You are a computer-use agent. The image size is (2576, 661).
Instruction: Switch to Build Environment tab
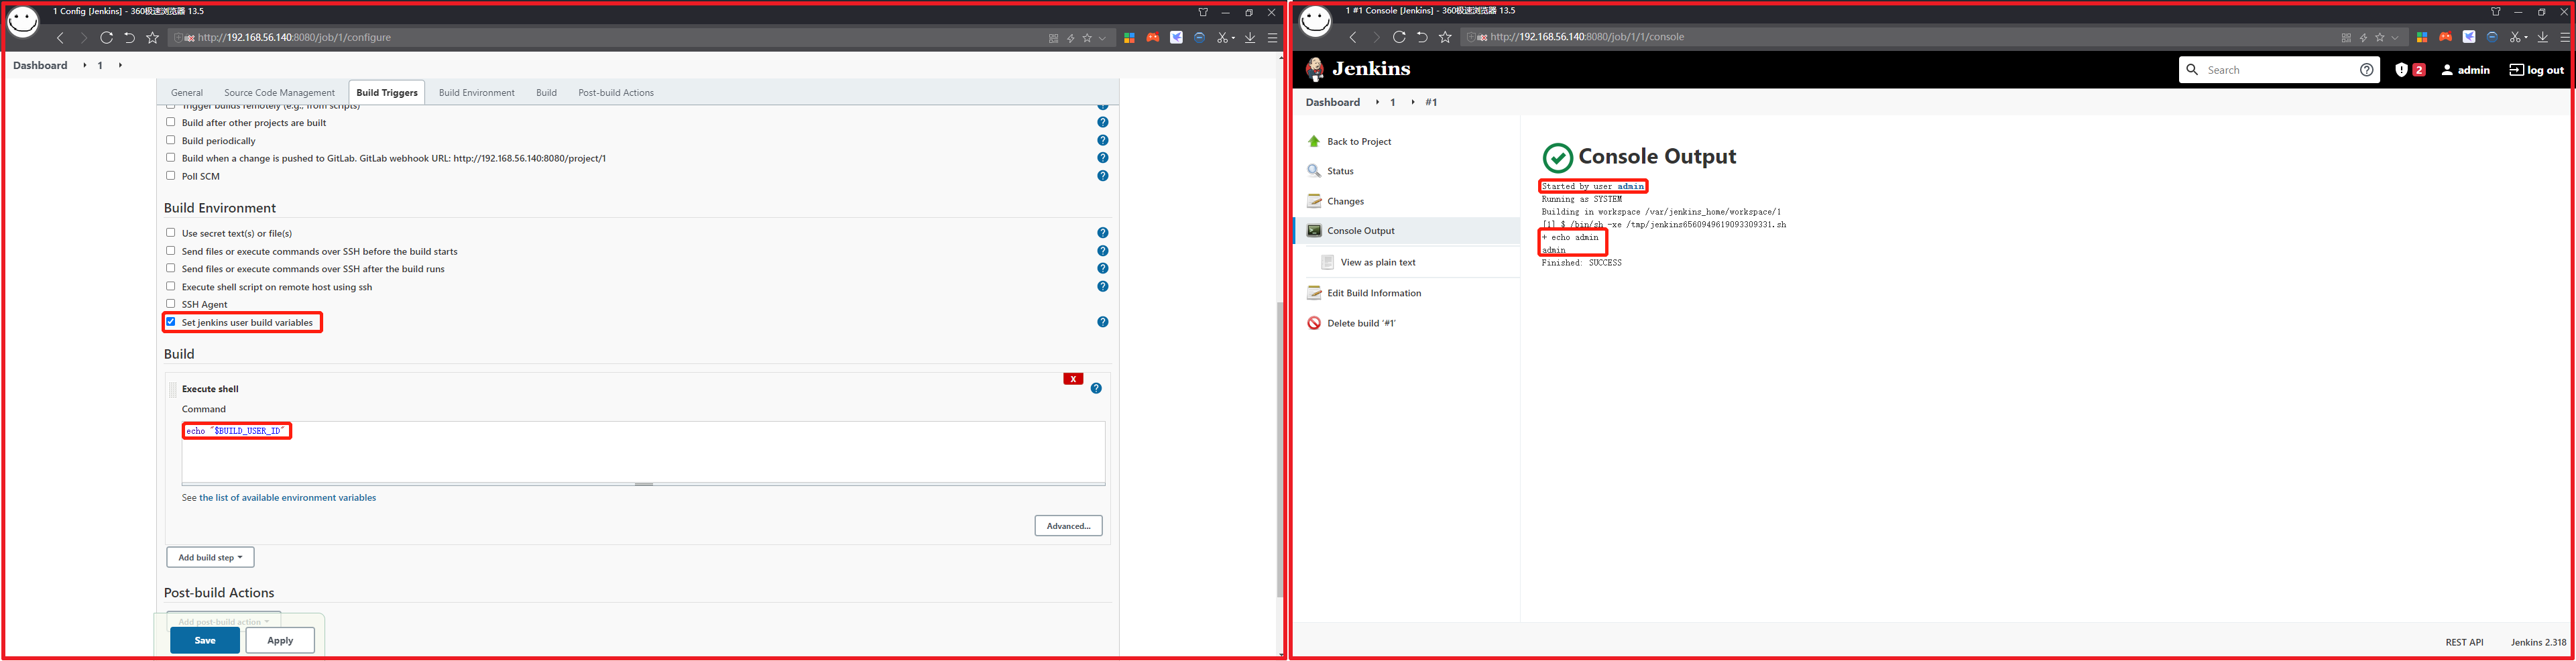476,93
